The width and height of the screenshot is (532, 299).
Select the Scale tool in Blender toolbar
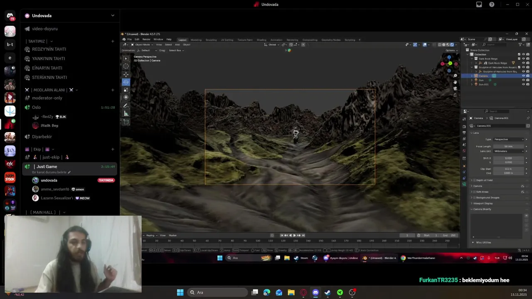[126, 89]
